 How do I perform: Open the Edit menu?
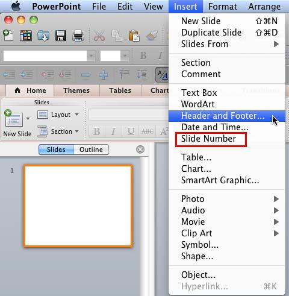click(x=125, y=7)
